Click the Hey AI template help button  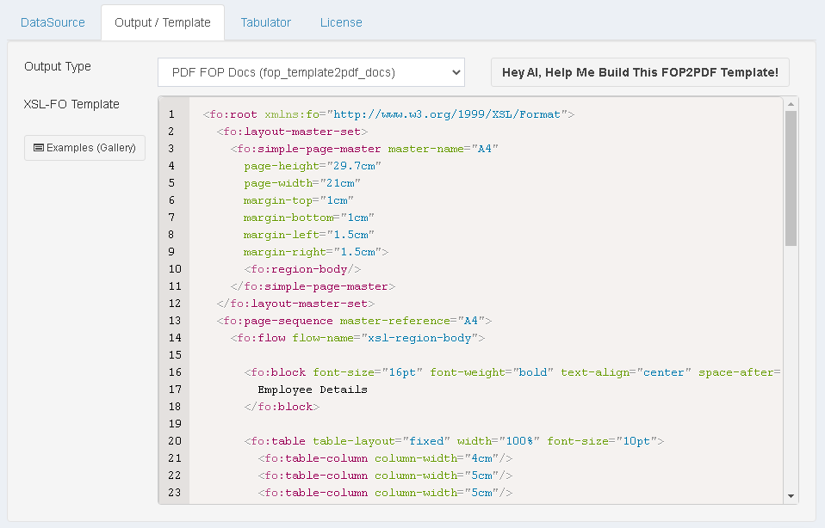[x=639, y=72]
